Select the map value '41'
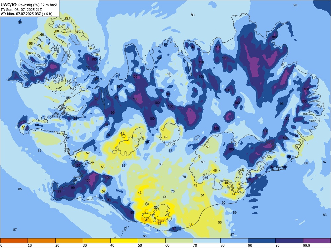This screenshot has width=331, height=248. pyautogui.click(x=122, y=134)
